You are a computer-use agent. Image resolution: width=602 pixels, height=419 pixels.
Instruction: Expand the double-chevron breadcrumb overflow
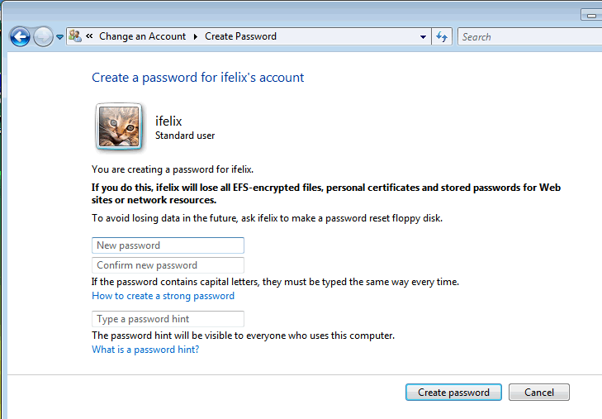coord(89,36)
